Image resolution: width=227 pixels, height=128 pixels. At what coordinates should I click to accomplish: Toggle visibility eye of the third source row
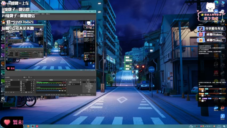click(31, 85)
